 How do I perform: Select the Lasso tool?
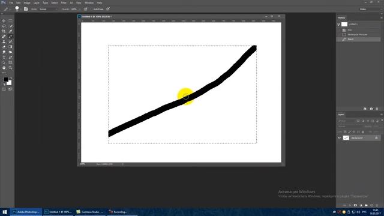point(4,26)
